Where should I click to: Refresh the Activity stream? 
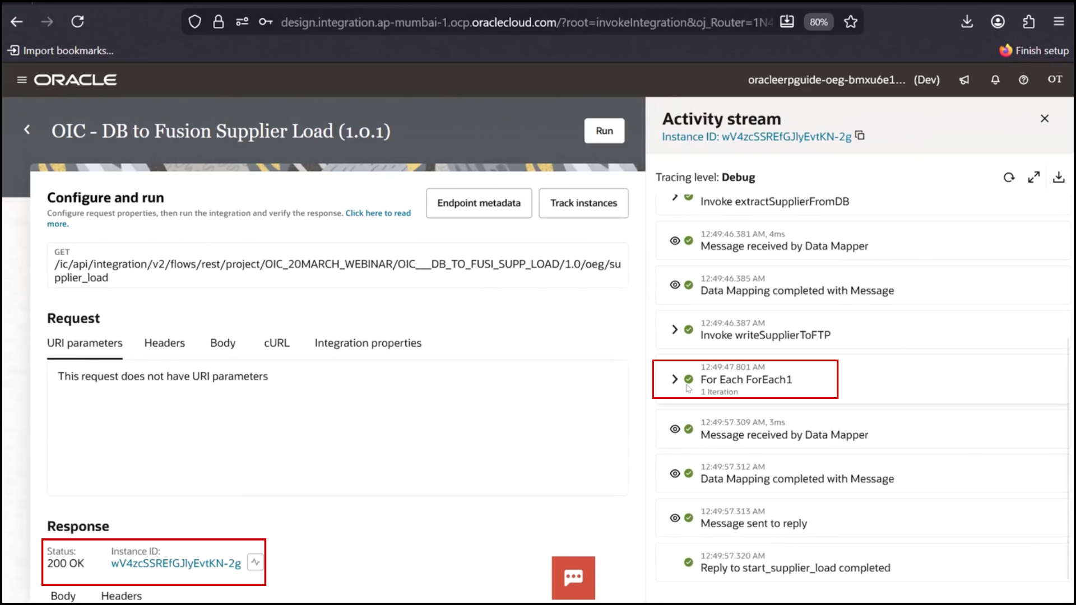click(x=1009, y=177)
